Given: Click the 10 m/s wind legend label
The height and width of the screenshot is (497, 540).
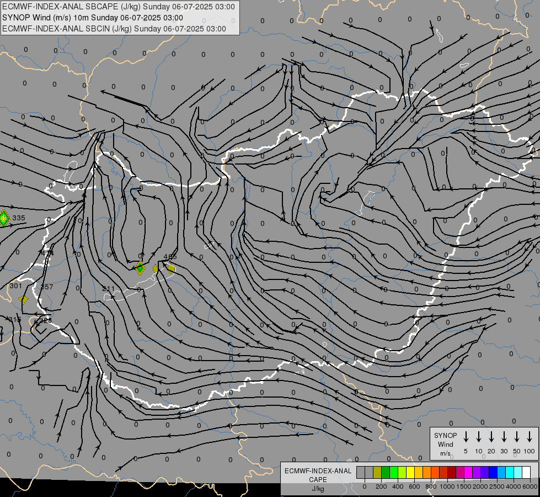Looking at the screenshot, I should 479,451.
